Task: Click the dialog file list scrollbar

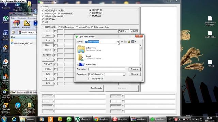Action: tap(140, 55)
